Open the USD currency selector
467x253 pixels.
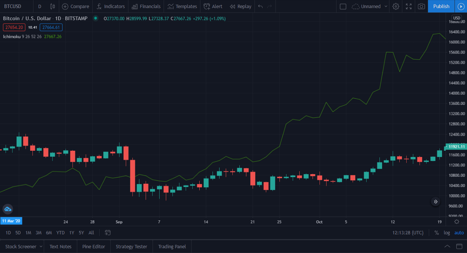[456, 18]
